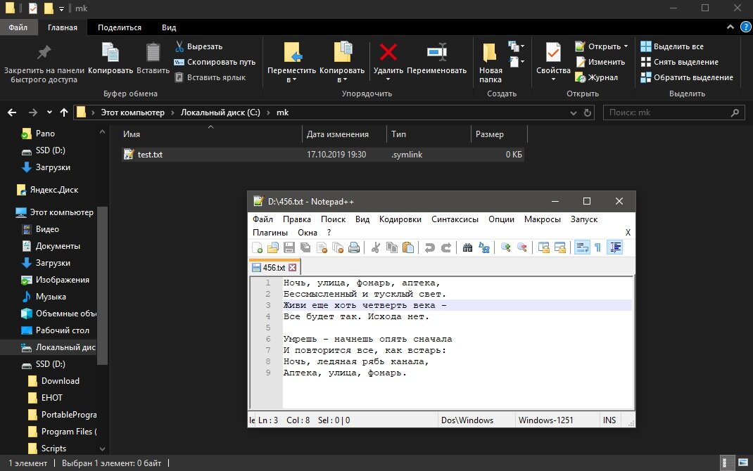Click Save All icon in Notepad++
The image size is (753, 471).
pos(305,247)
